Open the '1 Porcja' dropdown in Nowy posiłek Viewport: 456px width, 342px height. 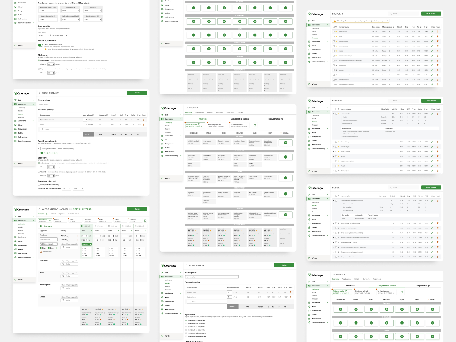point(233,307)
